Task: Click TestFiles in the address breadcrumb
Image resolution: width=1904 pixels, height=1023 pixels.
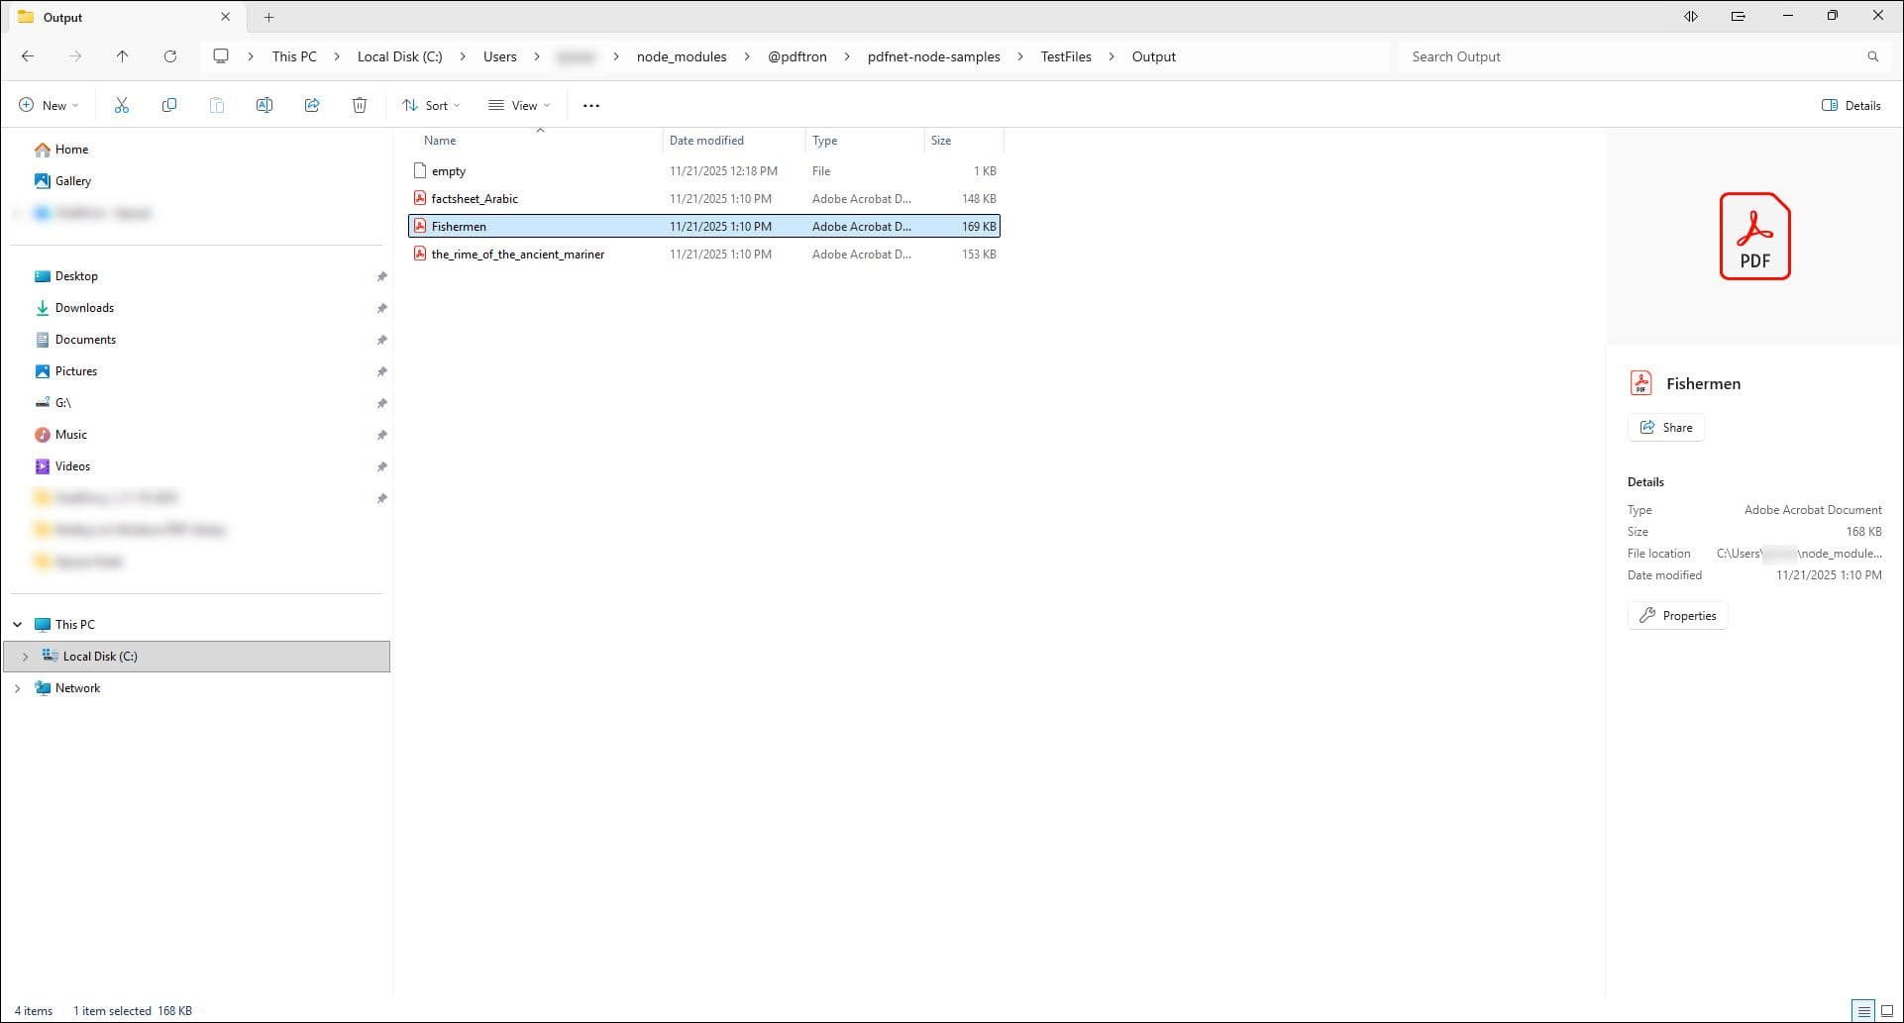Action: pos(1065,56)
